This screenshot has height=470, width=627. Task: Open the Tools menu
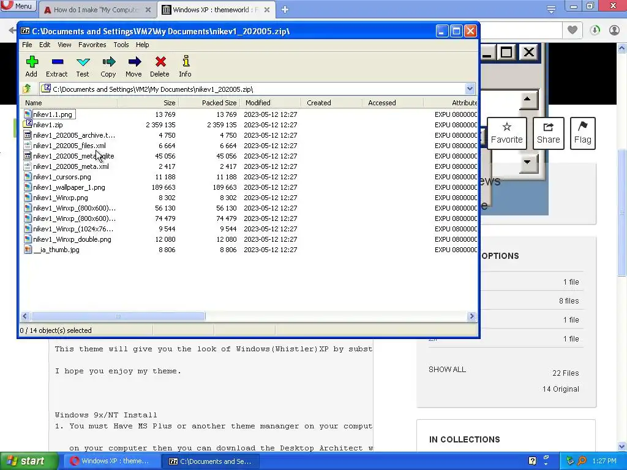[121, 45]
